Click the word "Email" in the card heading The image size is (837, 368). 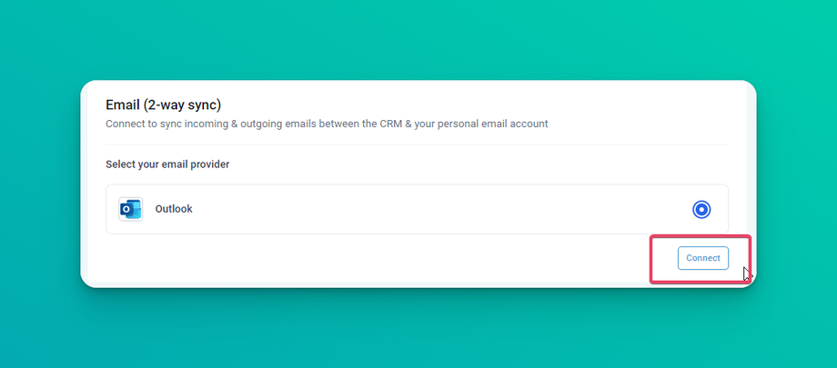[x=123, y=104]
